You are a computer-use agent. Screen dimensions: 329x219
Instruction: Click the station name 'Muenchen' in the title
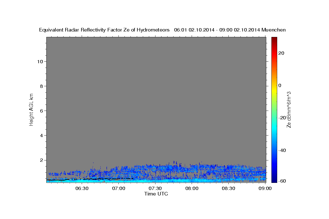coord(274,30)
